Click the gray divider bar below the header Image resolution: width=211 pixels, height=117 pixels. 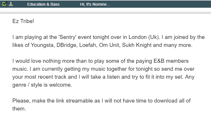tap(105, 13)
